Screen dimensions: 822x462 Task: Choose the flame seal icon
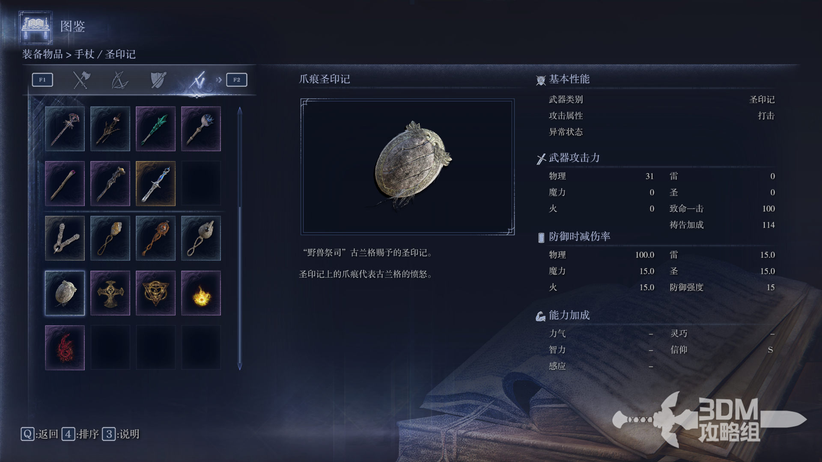pos(201,293)
